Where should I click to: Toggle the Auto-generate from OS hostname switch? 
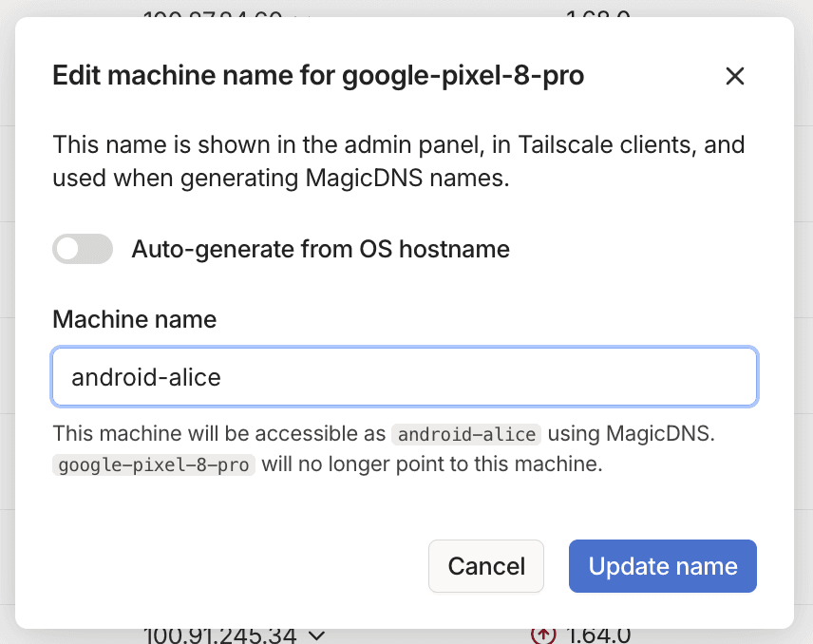click(x=83, y=249)
